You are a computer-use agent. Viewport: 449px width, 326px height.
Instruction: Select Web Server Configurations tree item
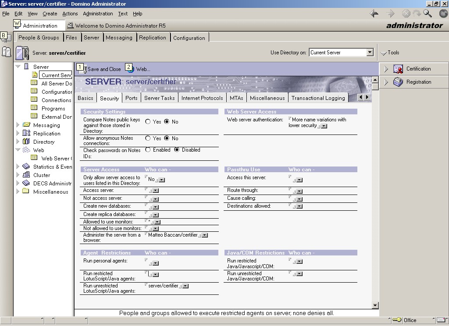click(x=57, y=158)
